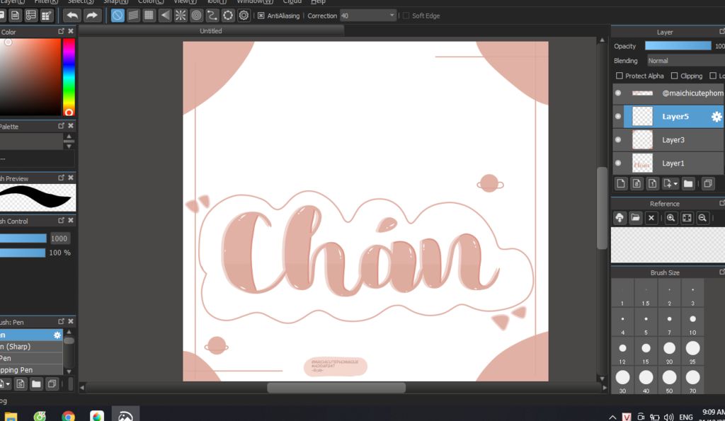
Task: Zoom in the Reference panel
Action: [x=671, y=218]
